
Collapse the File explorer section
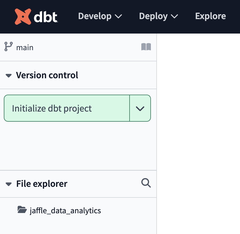pyautogui.click(x=8, y=184)
